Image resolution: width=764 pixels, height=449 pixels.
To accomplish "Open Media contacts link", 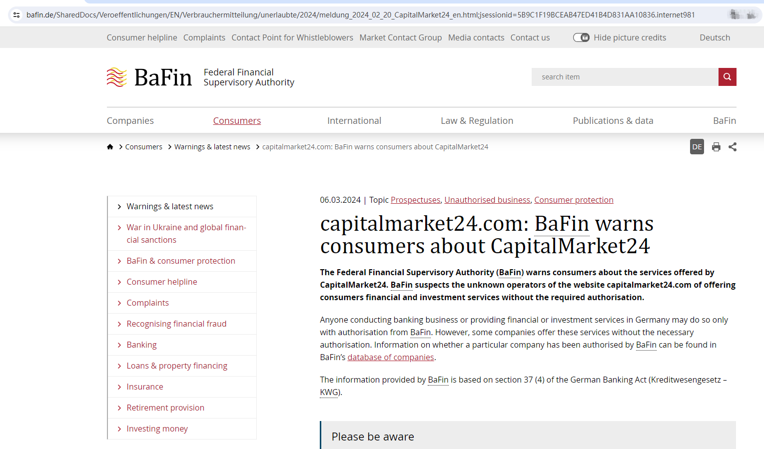I will tap(476, 37).
